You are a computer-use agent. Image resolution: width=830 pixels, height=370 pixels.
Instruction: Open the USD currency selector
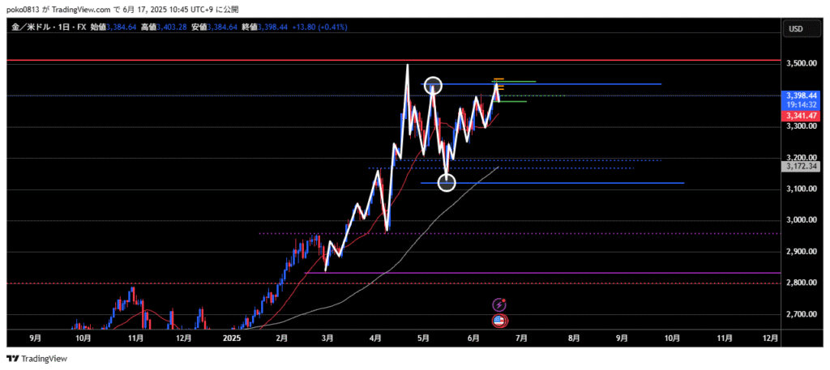point(795,29)
